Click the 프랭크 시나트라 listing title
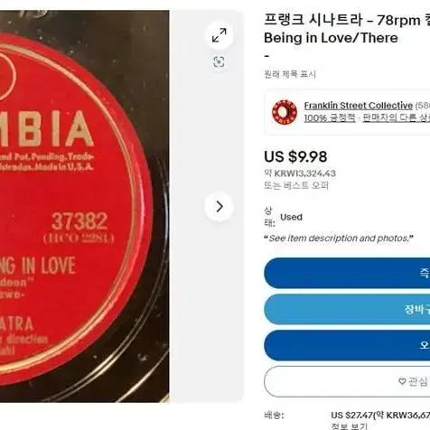 click(x=347, y=29)
